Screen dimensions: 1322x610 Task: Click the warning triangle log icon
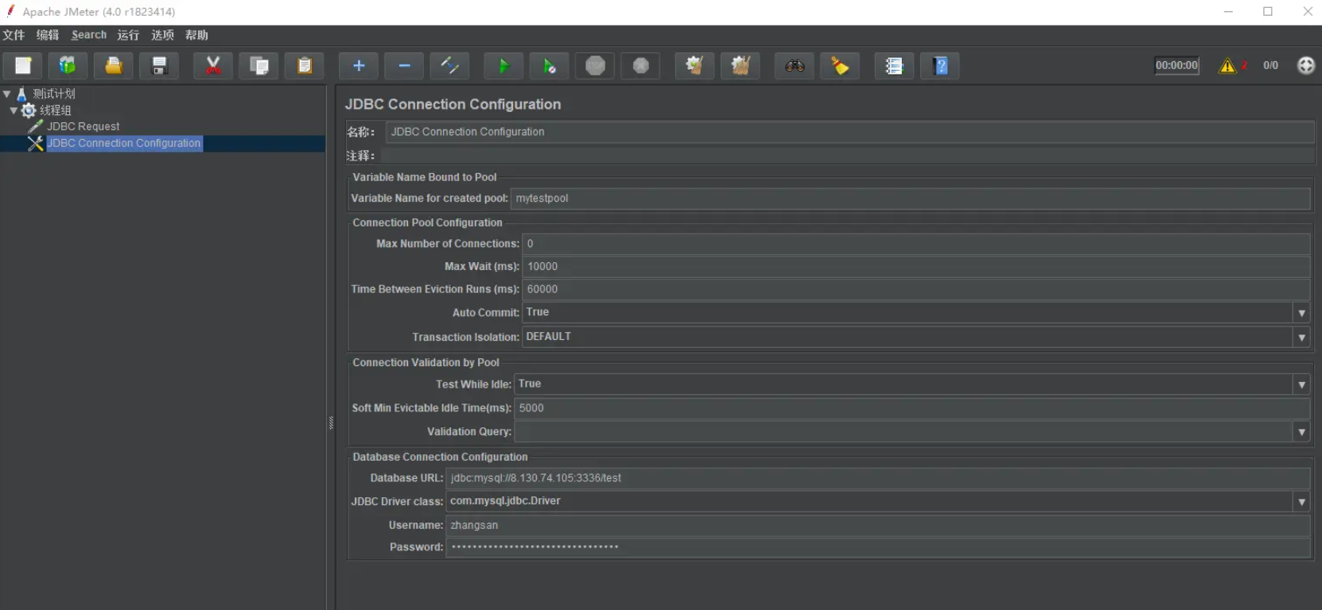pos(1227,66)
